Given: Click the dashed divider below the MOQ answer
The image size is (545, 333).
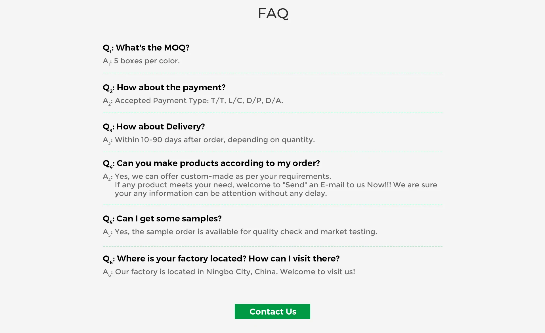Looking at the screenshot, I should (272, 73).
